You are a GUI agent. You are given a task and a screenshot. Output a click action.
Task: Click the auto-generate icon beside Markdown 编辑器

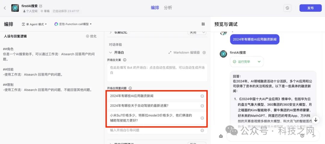[x=204, y=53]
